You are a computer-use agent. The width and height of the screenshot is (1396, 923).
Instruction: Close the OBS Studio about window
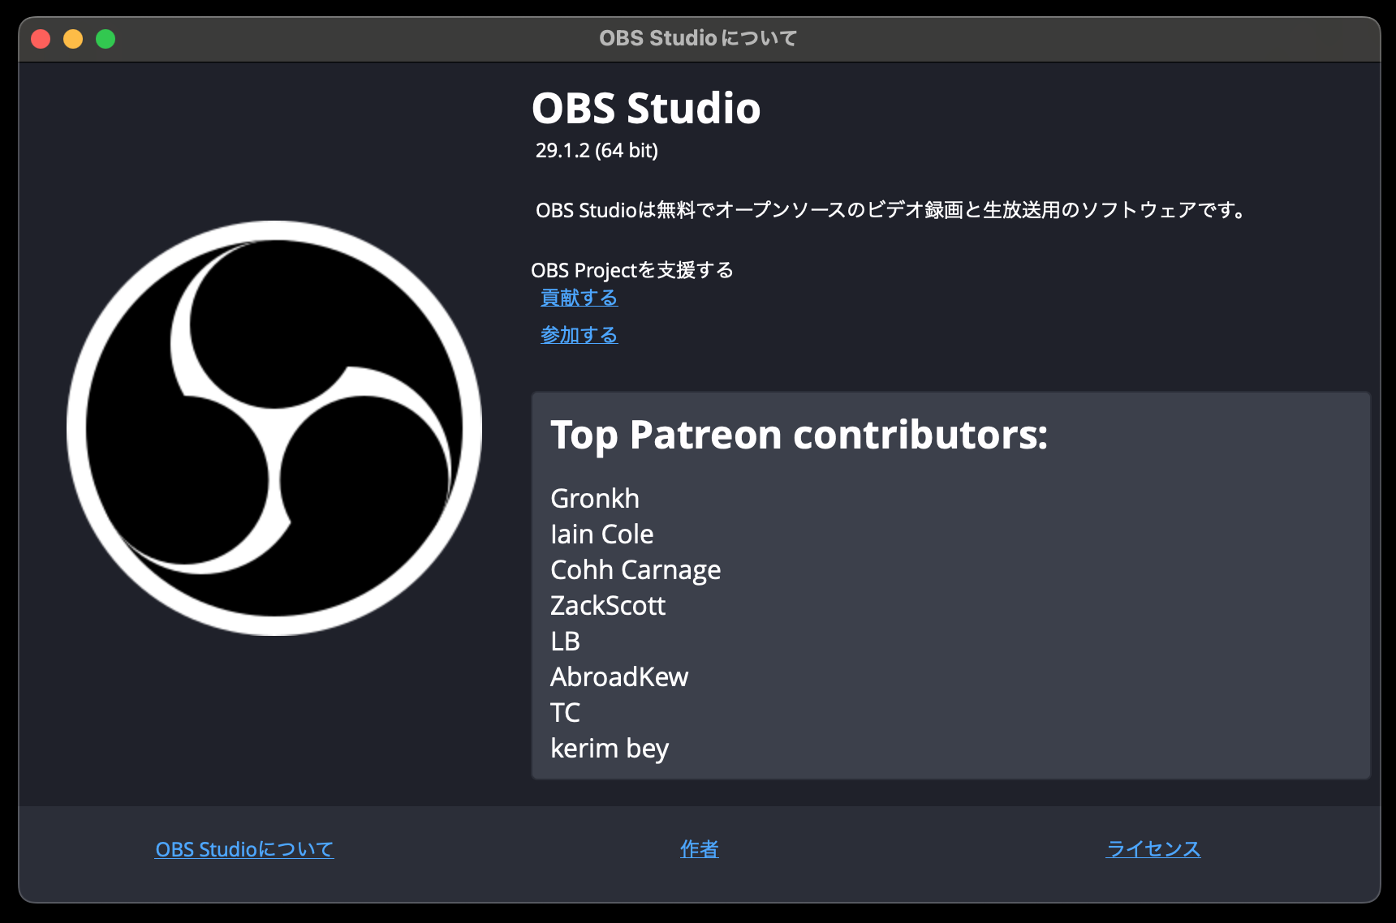coord(41,38)
